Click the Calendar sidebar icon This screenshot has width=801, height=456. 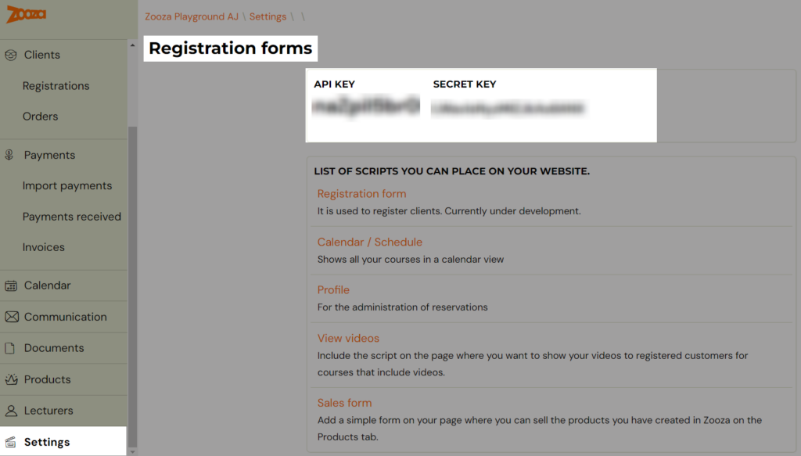(11, 285)
